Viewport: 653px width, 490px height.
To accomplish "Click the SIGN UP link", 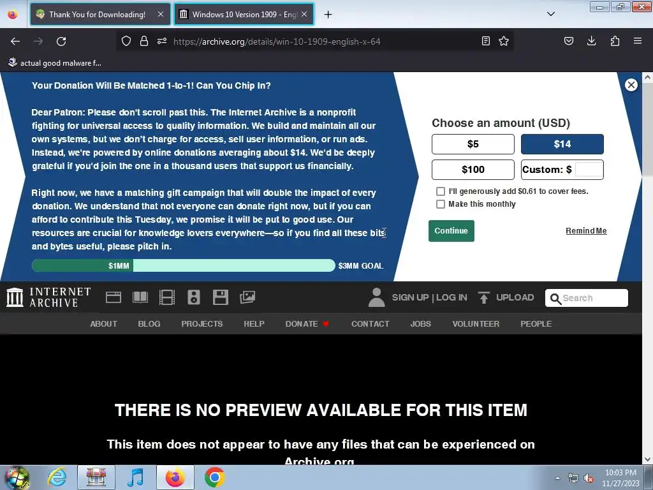I will point(410,297).
